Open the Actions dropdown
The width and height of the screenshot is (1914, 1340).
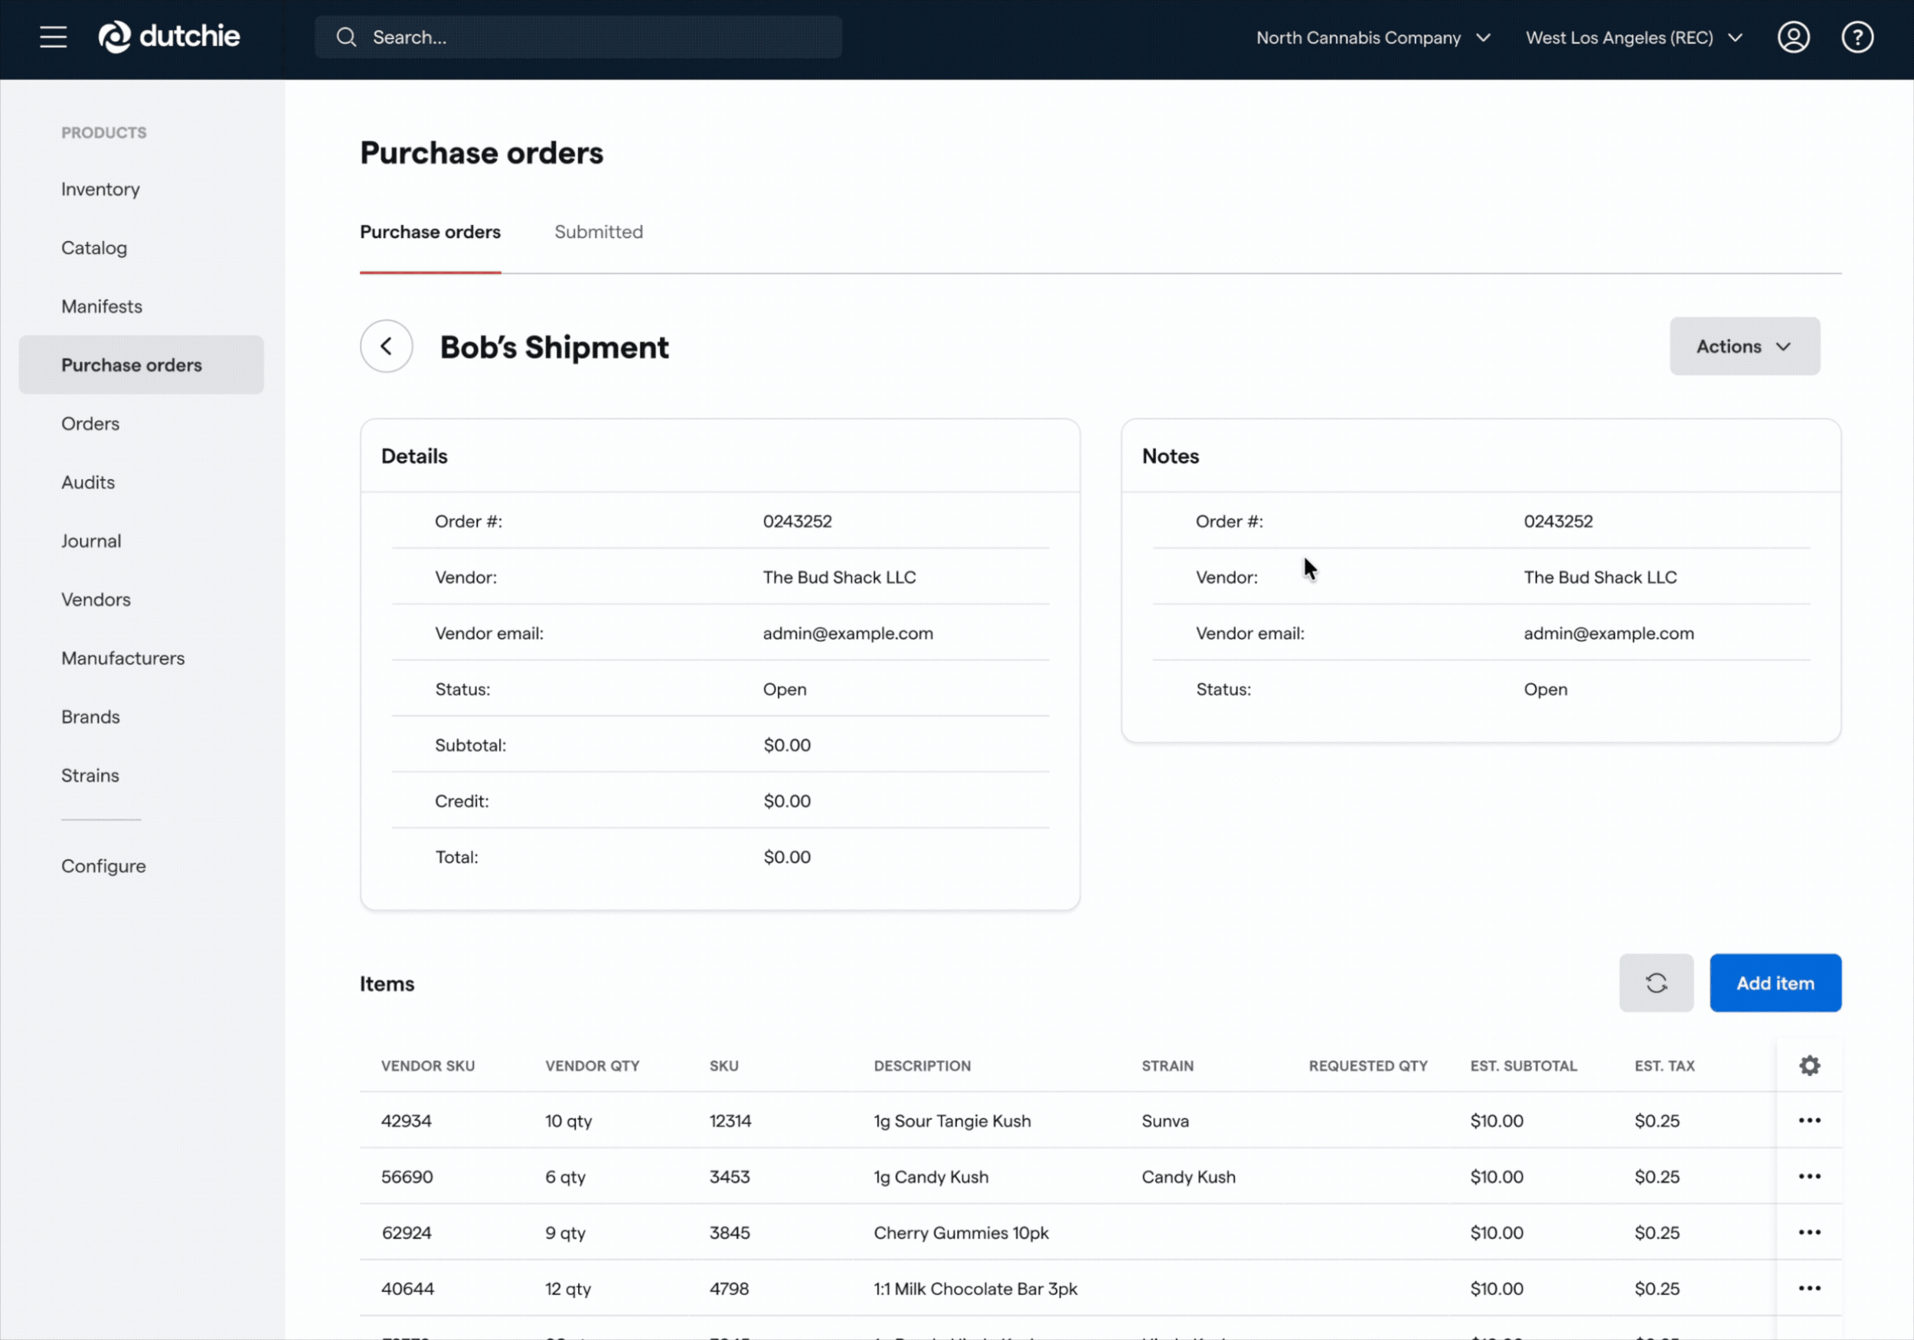(1744, 346)
